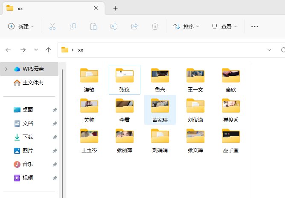285x198 pixels.
Task: Unpin 下载 using its pin icon
Action: pos(55,137)
